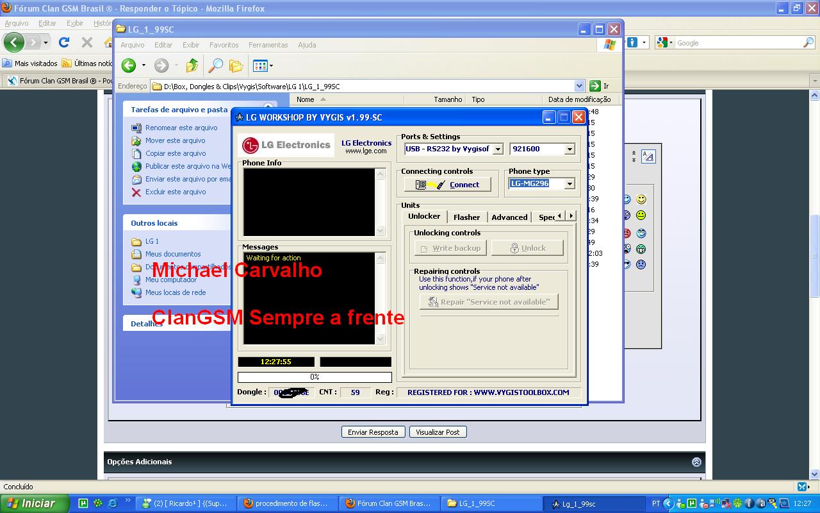Screen dimensions: 820x513
Task: Collapse Opções Adicionais section
Action: point(696,462)
